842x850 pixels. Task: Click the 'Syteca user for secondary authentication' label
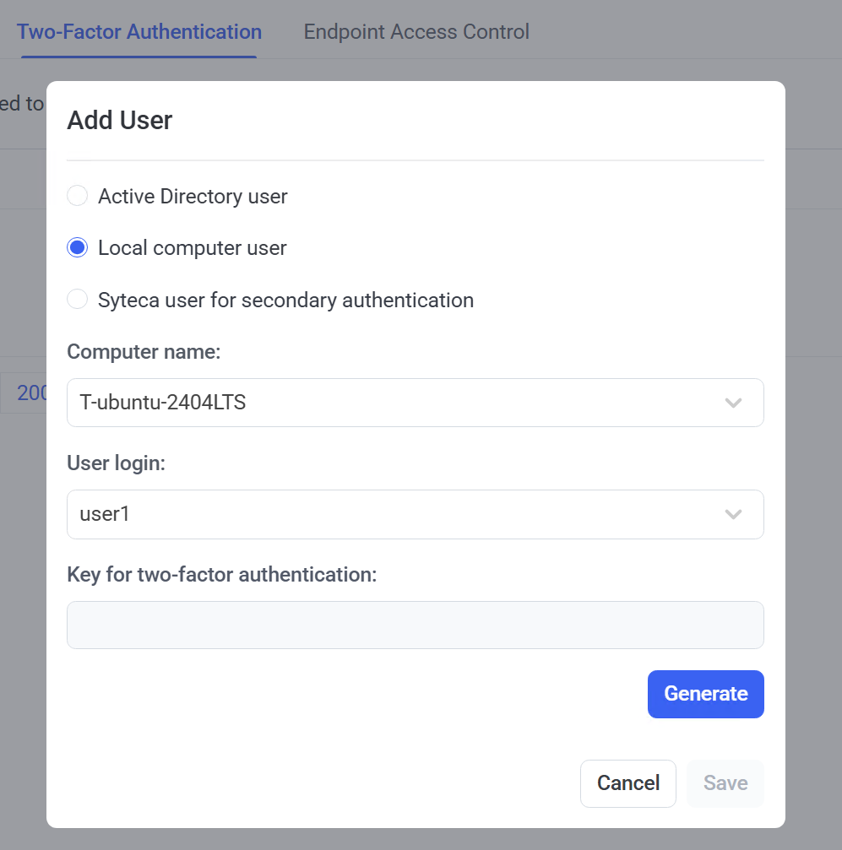pyautogui.click(x=285, y=300)
